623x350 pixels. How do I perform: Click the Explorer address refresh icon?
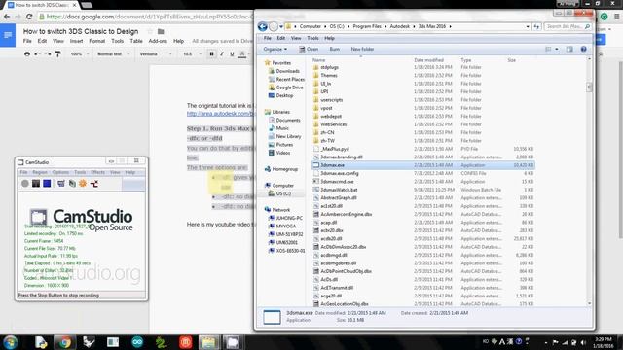(x=536, y=26)
